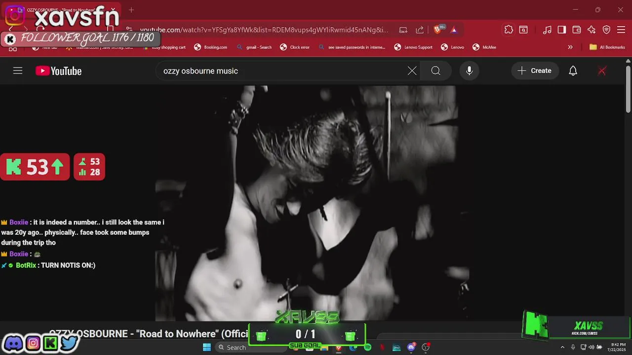Viewport: 632px width, 355px height.
Task: Open the Brave browser taskbar icon
Action: pos(339,348)
